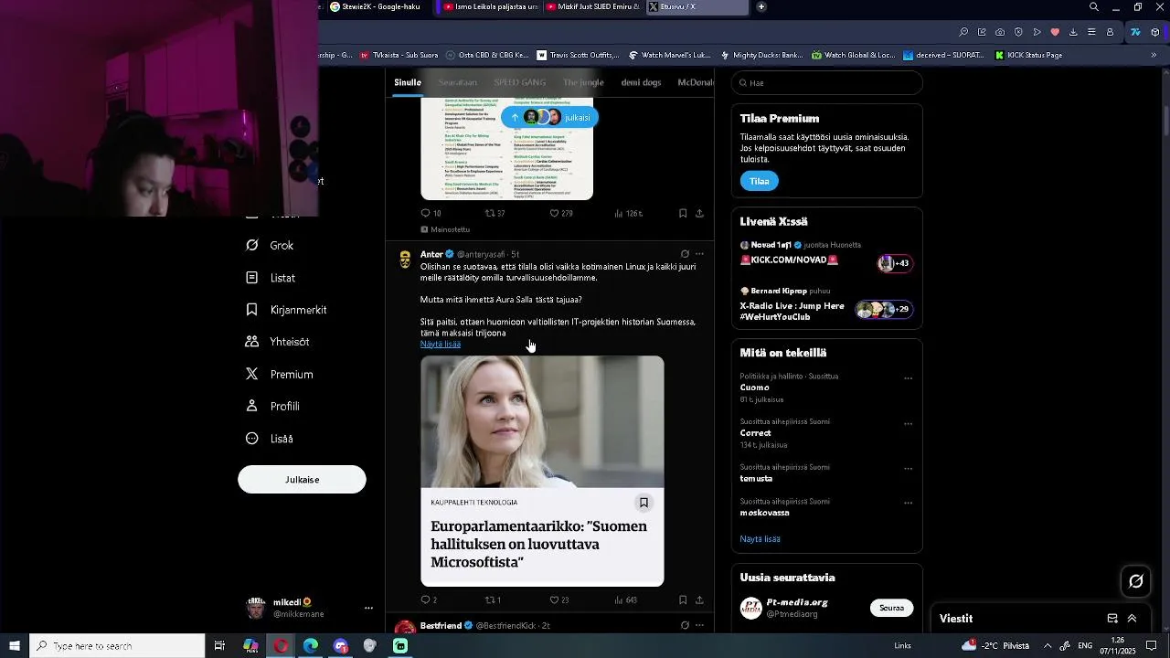1170x658 pixels.
Task: Open Grok action on Anter's post
Action: [x=685, y=254]
